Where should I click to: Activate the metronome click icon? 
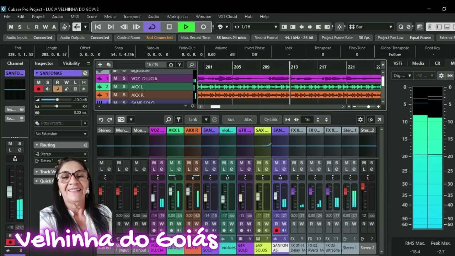coord(64,27)
